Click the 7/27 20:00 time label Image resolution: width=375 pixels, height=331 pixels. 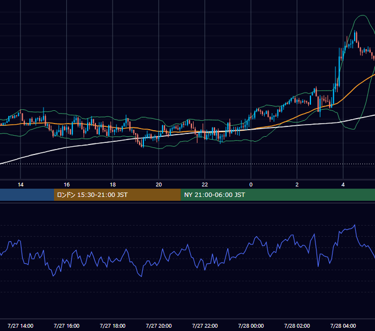pyautogui.click(x=159, y=325)
